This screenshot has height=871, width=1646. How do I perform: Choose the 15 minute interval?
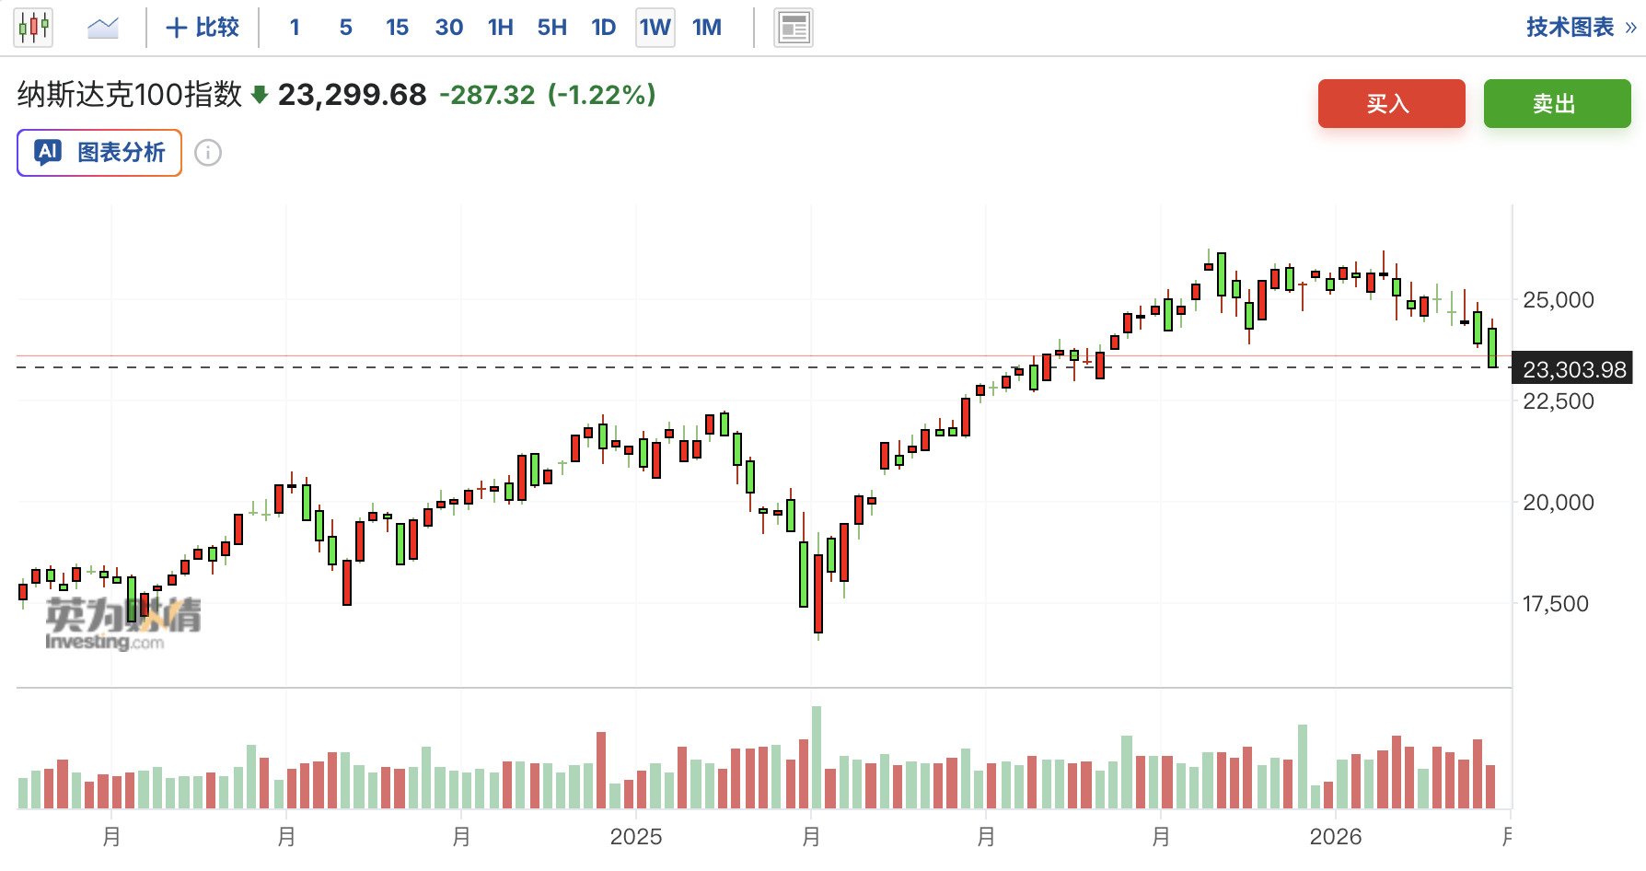click(x=397, y=28)
